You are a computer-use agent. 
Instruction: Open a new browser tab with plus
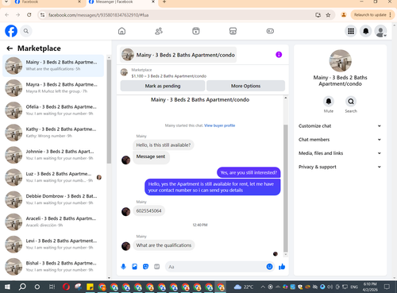pyautogui.click(x=164, y=2)
